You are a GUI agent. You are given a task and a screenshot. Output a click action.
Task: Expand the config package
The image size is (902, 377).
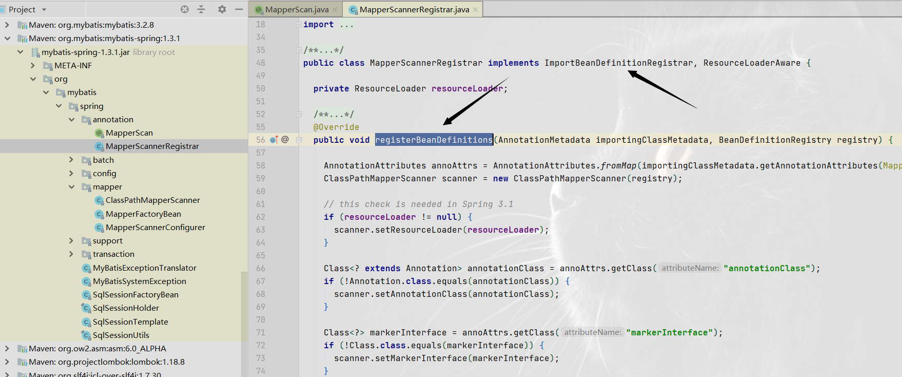pos(71,173)
